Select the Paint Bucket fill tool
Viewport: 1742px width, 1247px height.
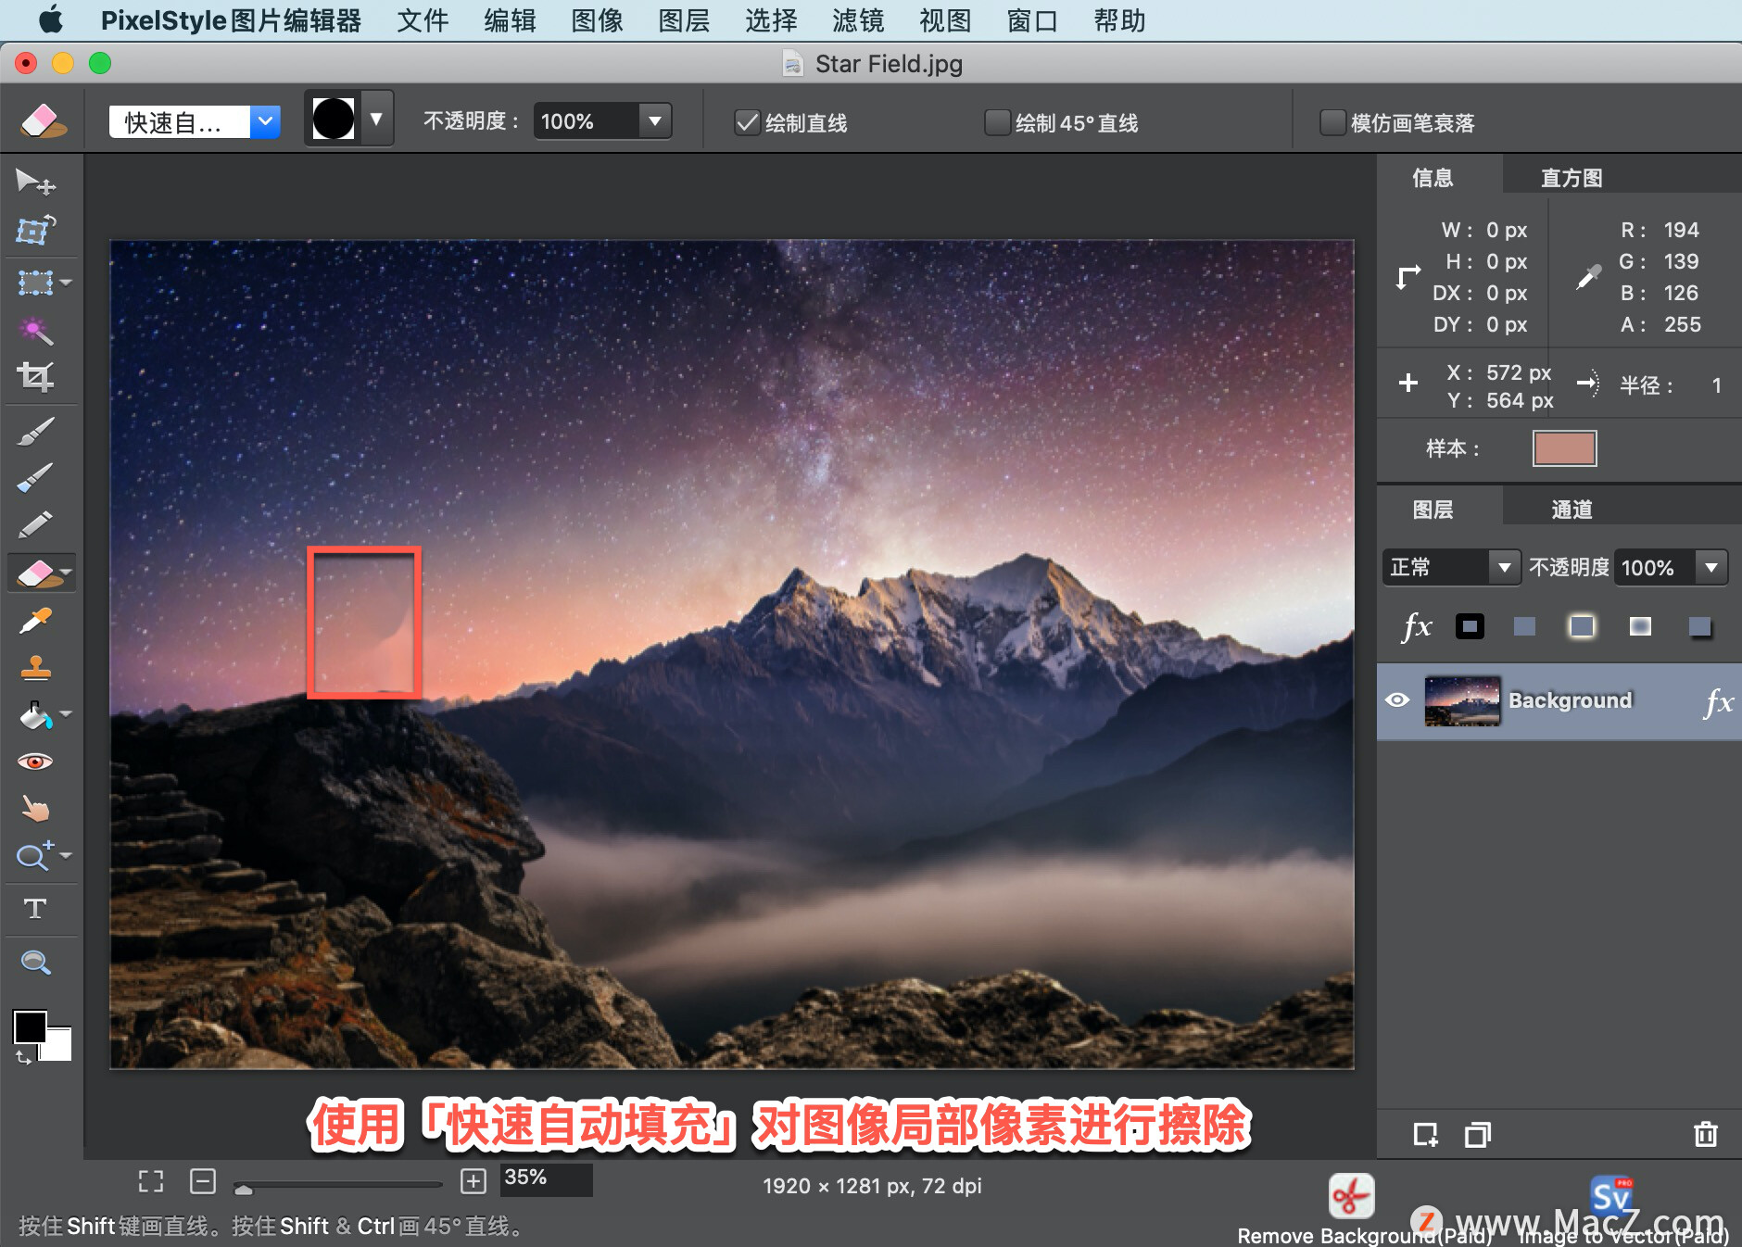(35, 715)
